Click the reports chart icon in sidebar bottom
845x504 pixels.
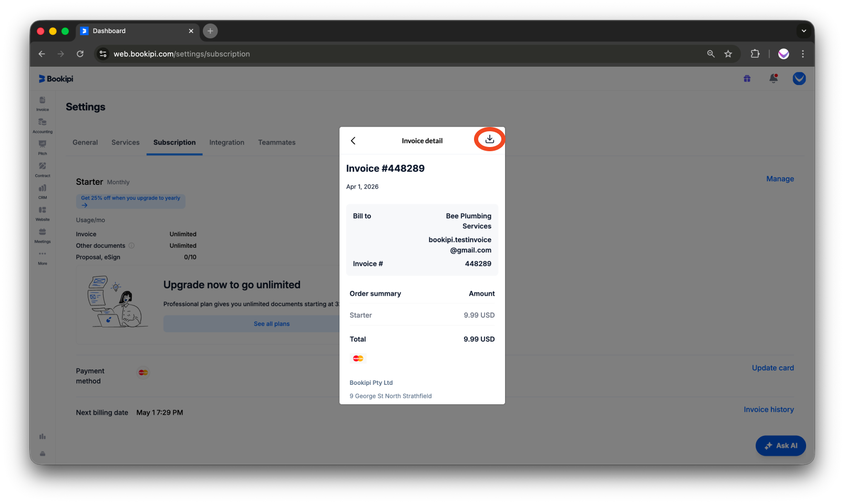(43, 436)
